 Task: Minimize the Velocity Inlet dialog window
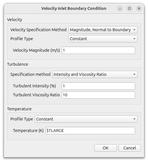pos(120,8)
